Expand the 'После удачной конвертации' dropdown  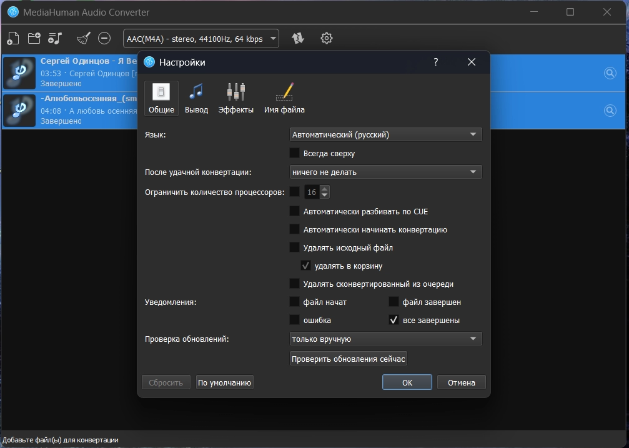pos(385,172)
